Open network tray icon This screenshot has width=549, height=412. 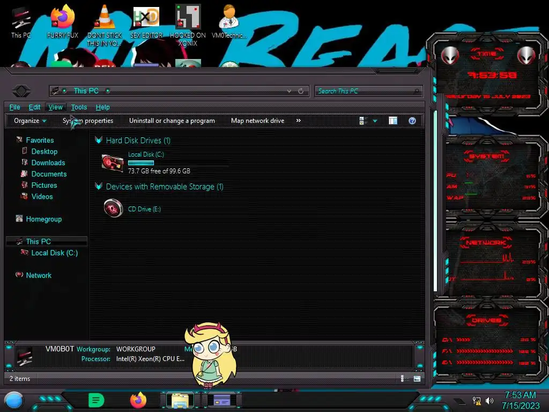click(x=476, y=401)
